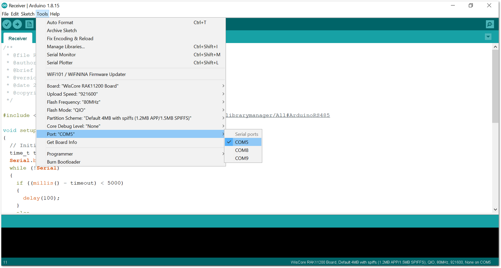The image size is (501, 268).
Task: Expand the Programmer submenu
Action: [131, 154]
